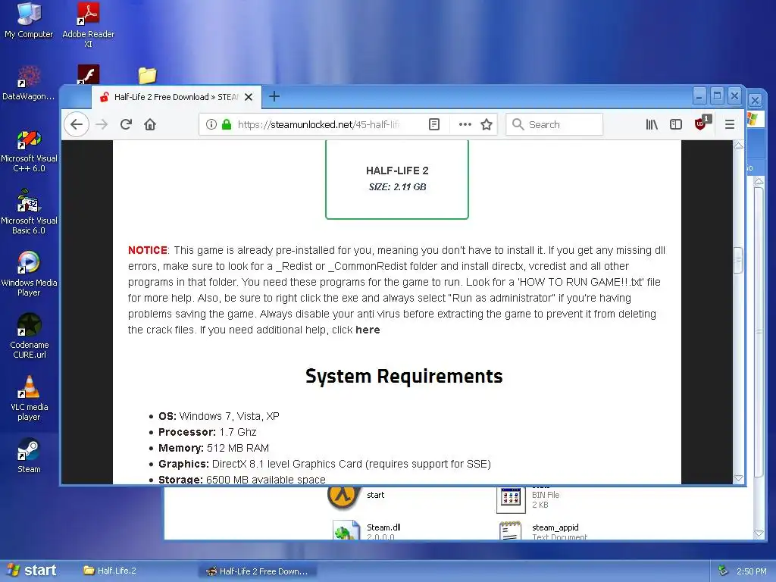Viewport: 776px width, 582px height.
Task: Follow the bold 'here' help link
Action: pos(368,330)
